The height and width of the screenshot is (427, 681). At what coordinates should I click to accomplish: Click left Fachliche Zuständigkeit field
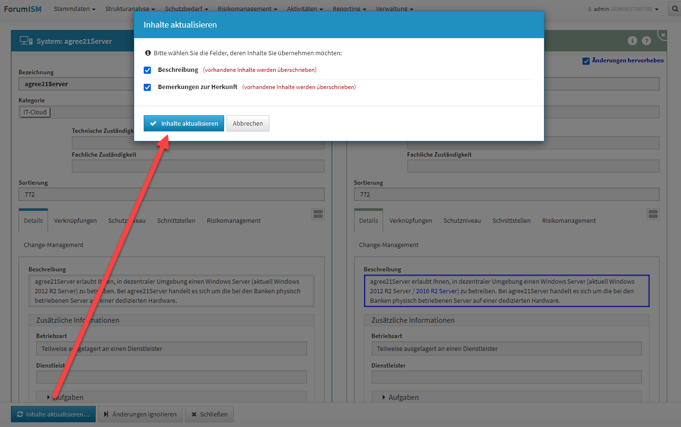198,166
